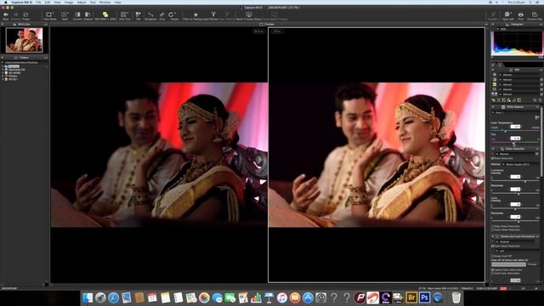544x306 pixels.
Task: Click the Original view toolbar icon
Action: pyautogui.click(x=88, y=14)
